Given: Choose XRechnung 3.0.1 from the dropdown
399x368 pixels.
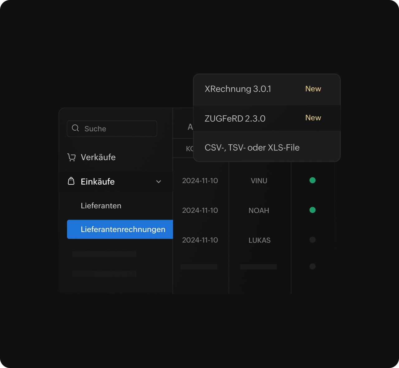Looking at the screenshot, I should [x=238, y=89].
